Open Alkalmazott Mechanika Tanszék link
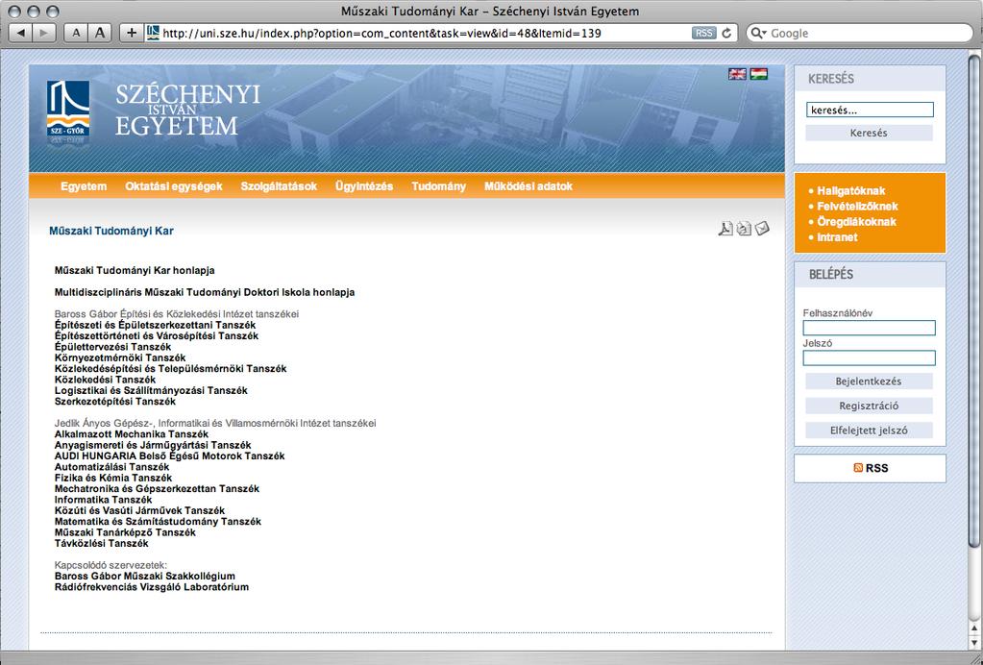The width and height of the screenshot is (983, 665). click(x=132, y=433)
